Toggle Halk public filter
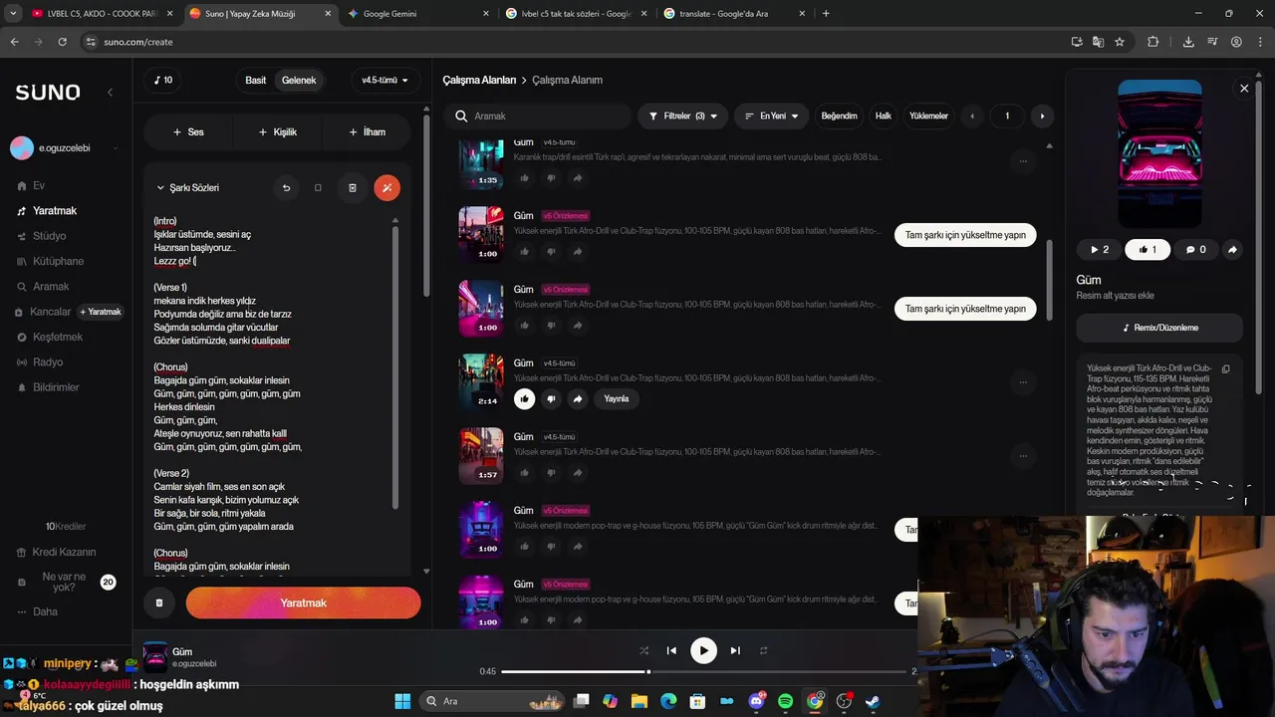1275x717 pixels. pyautogui.click(x=884, y=116)
